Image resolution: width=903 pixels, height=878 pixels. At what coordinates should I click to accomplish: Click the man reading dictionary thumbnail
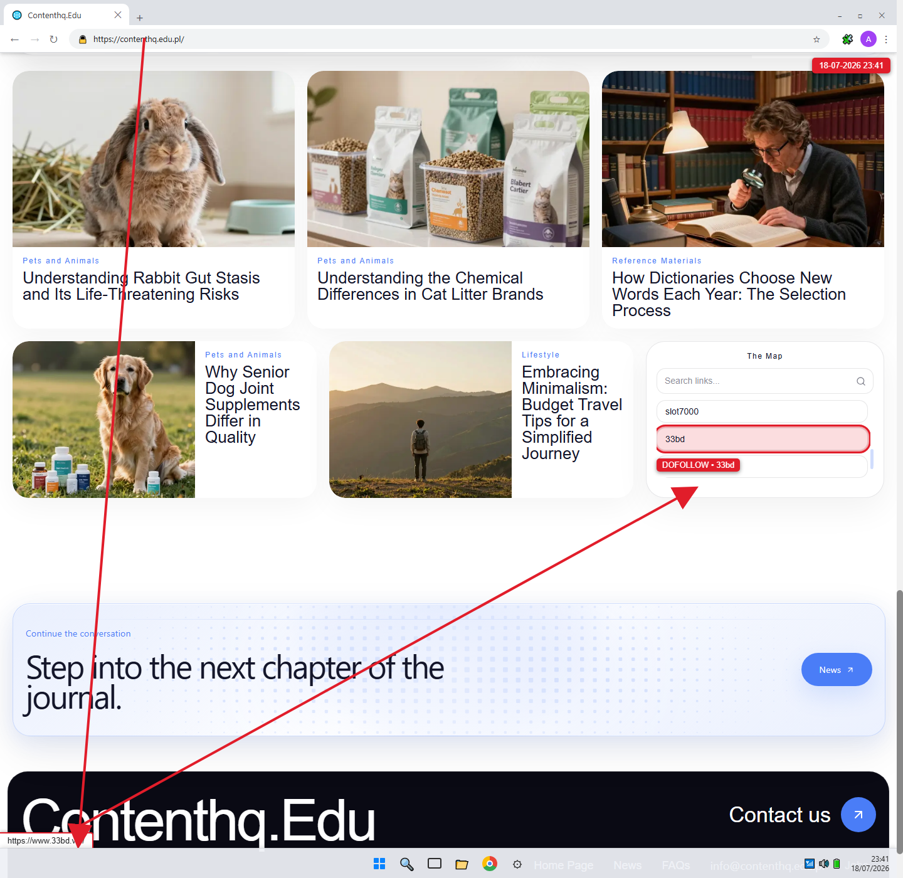tap(743, 159)
